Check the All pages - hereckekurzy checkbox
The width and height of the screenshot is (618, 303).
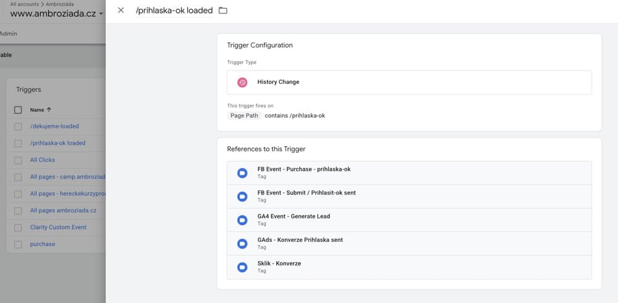(x=18, y=194)
